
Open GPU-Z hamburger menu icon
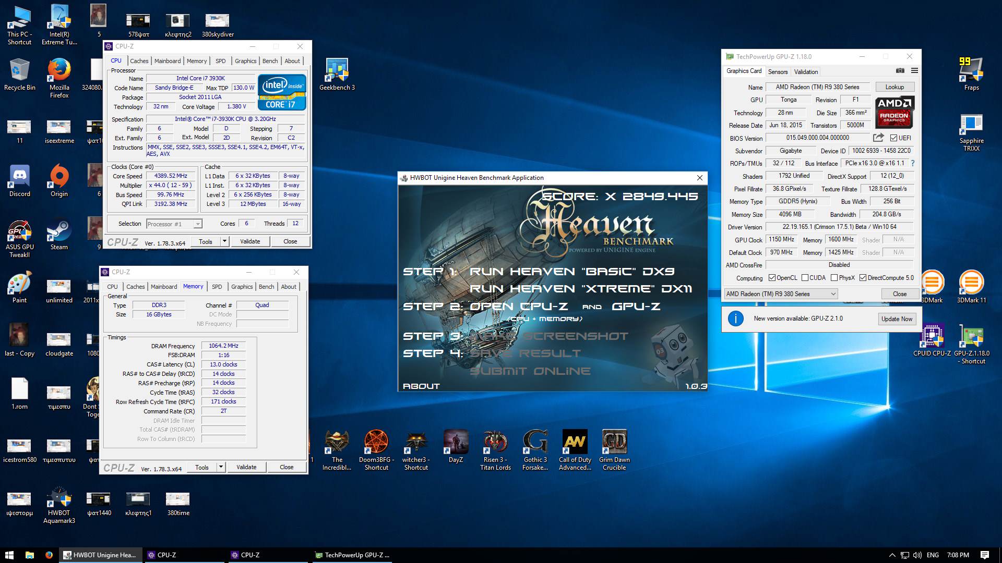914,71
